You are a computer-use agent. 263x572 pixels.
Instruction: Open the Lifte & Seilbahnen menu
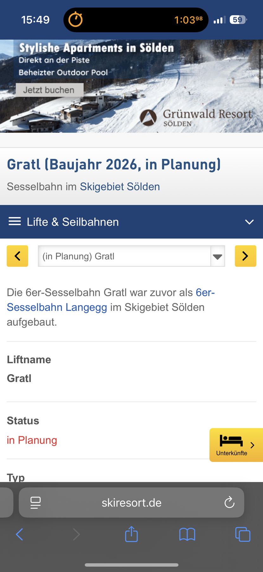73,222
